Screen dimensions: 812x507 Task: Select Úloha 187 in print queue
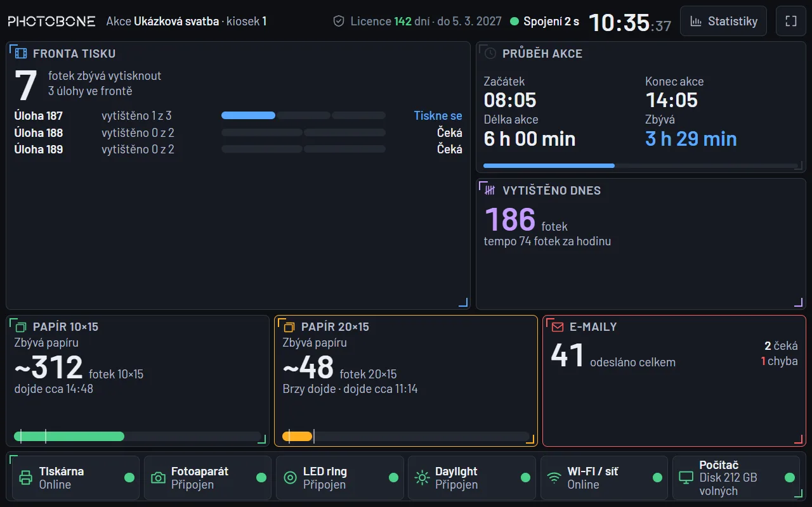238,116
